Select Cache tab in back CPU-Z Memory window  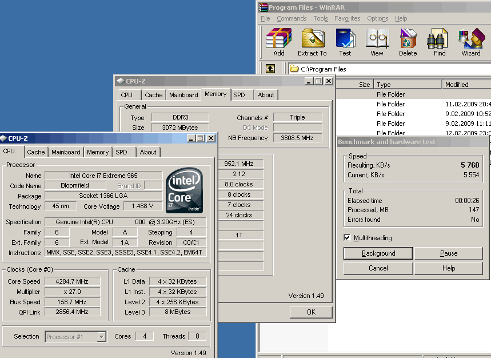(153, 95)
